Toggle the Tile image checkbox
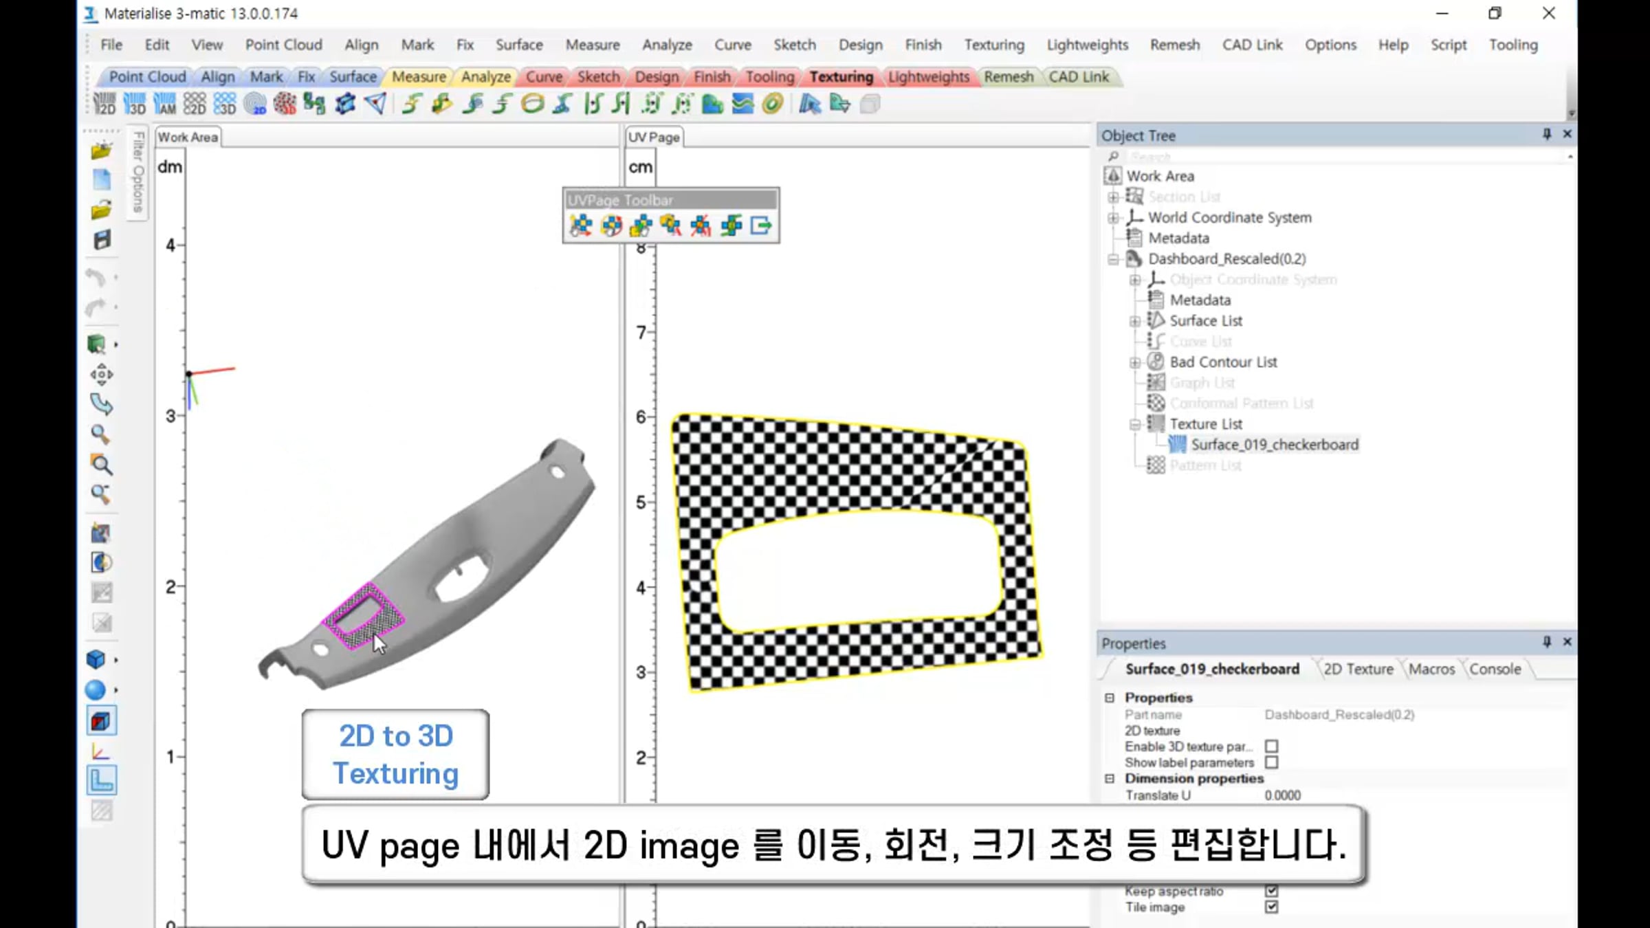 1271,907
